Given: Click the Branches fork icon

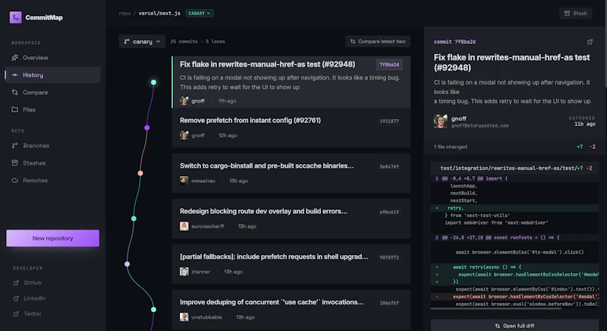Looking at the screenshot, I should click(x=14, y=146).
